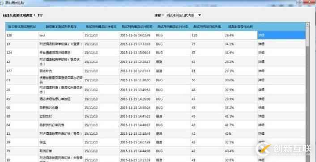Open 详细 link for test case 45
Screen dimensions: 316x162
(x=261, y=99)
